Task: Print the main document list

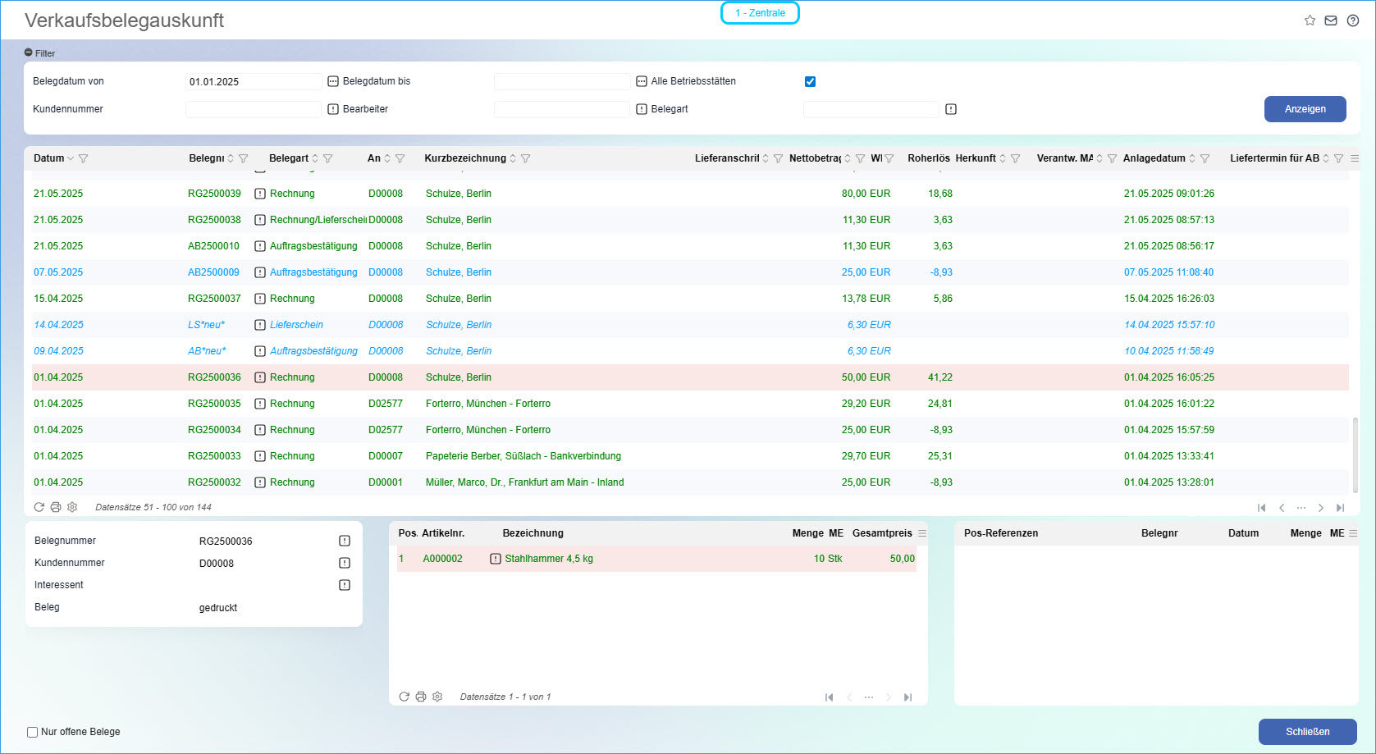Action: [56, 507]
